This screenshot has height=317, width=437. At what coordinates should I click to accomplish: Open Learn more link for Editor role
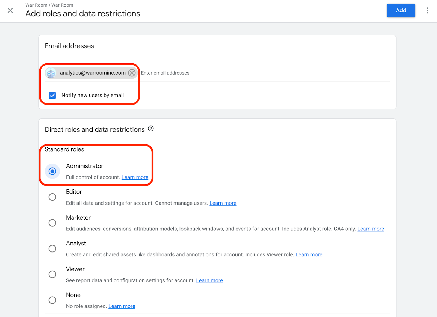(x=223, y=203)
